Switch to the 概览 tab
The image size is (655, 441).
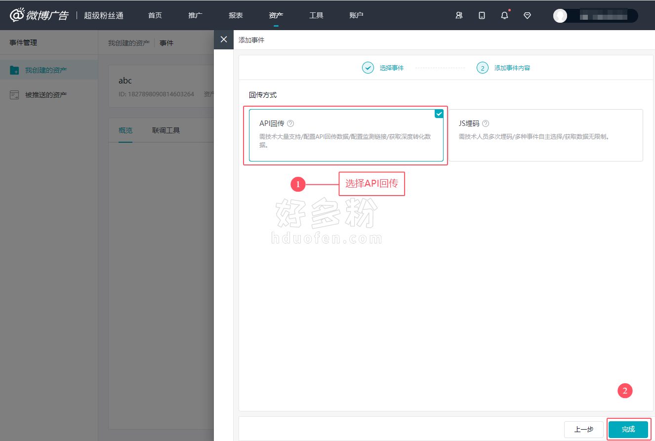click(125, 130)
